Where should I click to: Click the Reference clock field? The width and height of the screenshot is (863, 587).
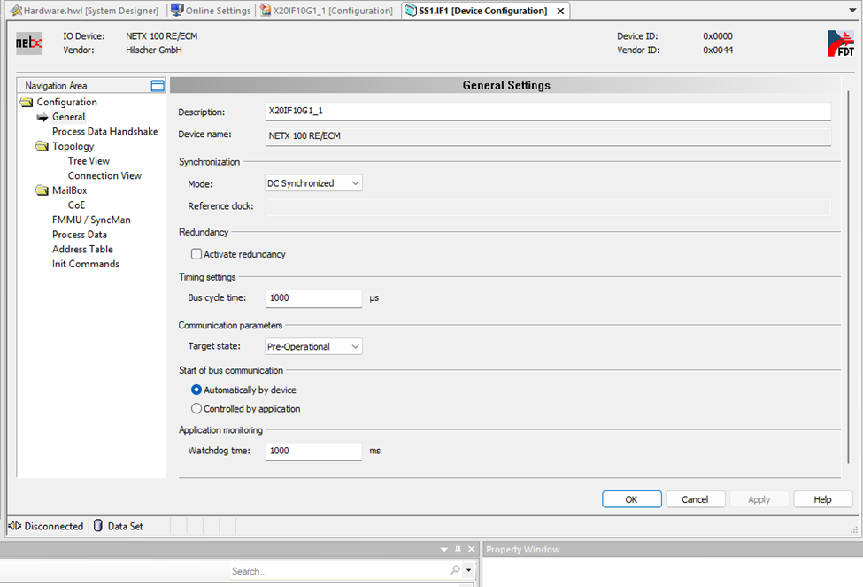[x=548, y=206]
